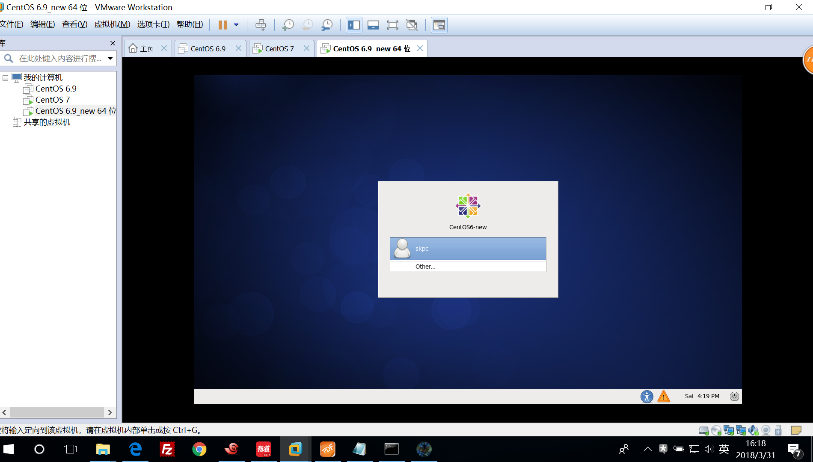Click the orange warning icon in guest panel

[x=663, y=396]
